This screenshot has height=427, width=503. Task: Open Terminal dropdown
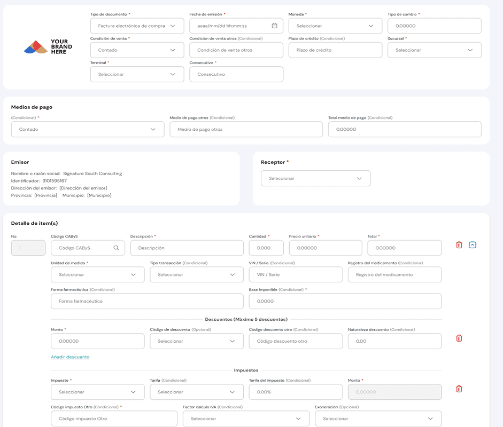pyautogui.click(x=137, y=74)
